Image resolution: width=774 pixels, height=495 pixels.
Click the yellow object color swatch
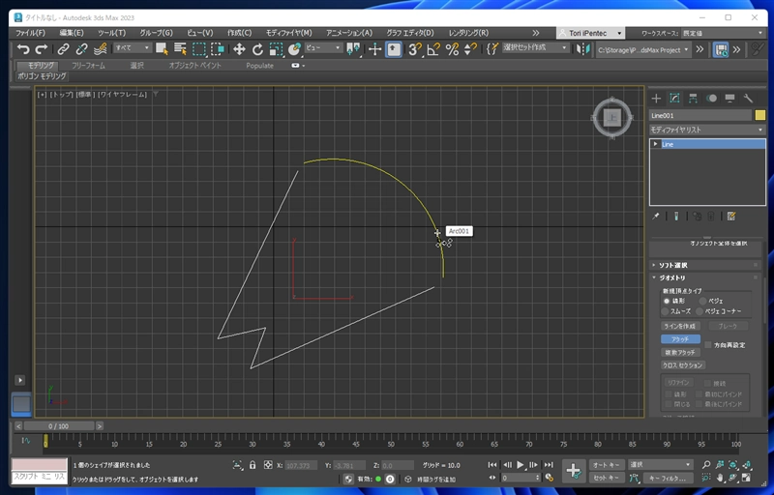coord(759,115)
